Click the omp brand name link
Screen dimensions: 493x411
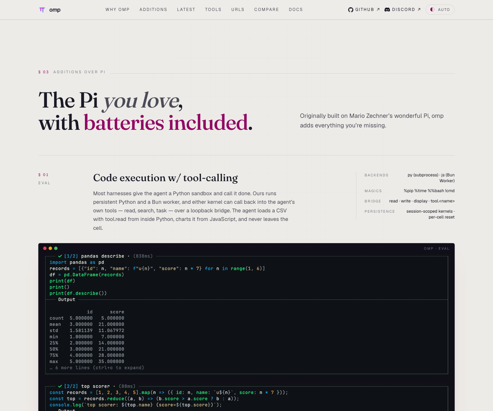(x=55, y=10)
